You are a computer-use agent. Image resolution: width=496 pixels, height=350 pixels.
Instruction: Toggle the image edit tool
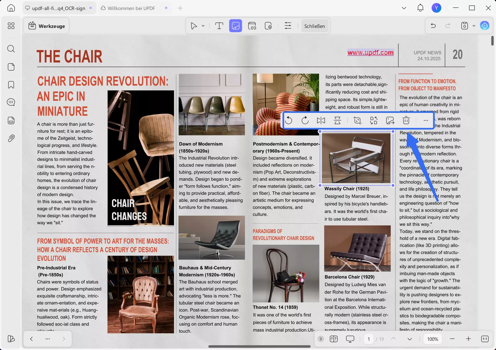point(235,26)
